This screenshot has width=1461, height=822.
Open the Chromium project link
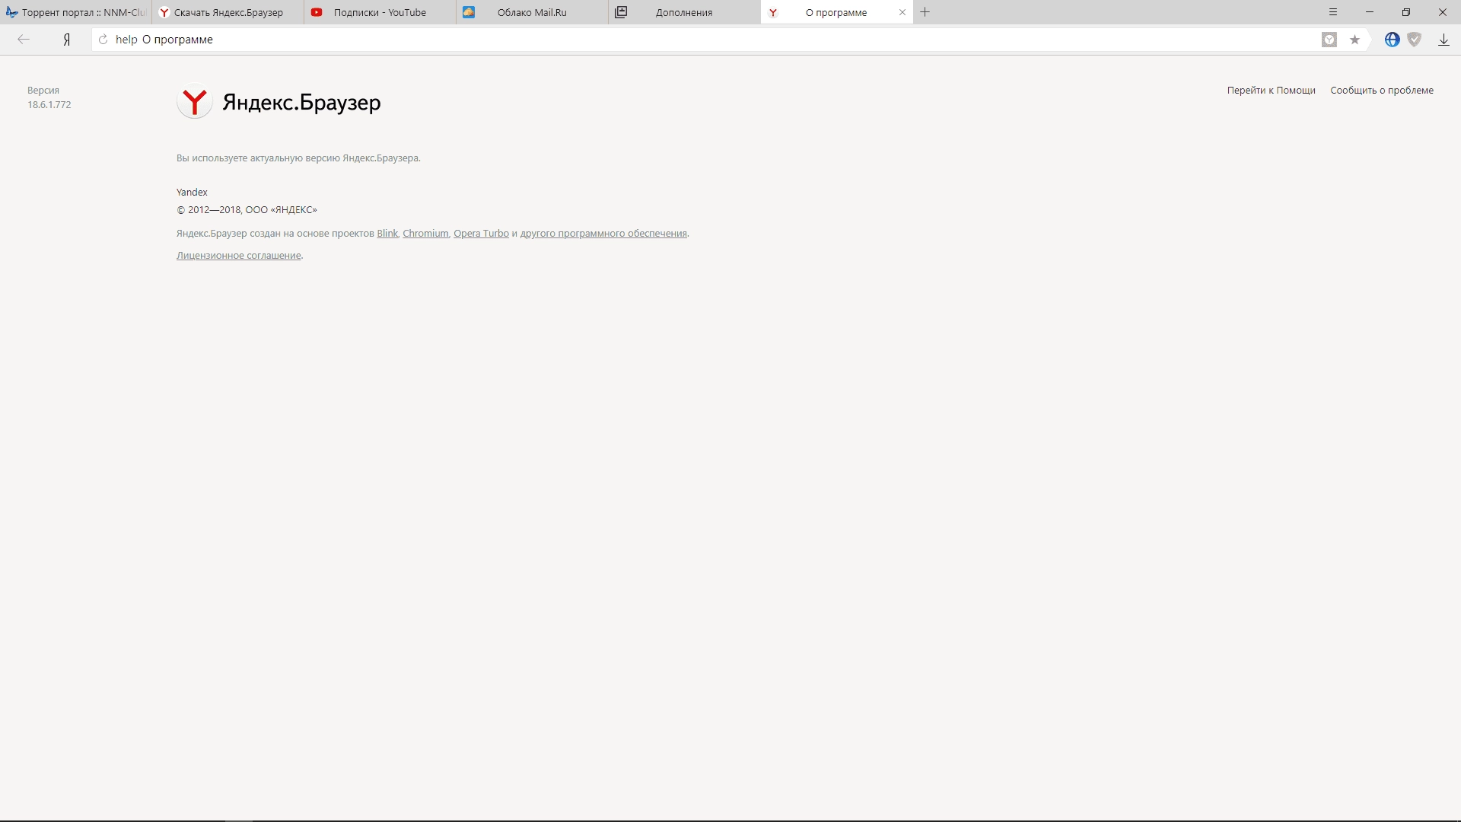click(x=425, y=234)
